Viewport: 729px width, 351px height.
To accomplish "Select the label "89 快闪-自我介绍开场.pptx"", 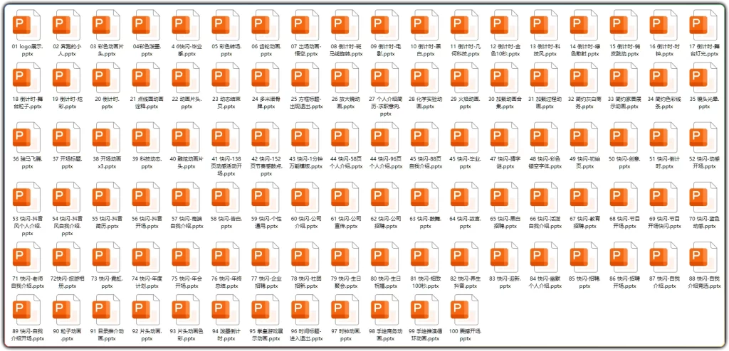I will point(28,335).
